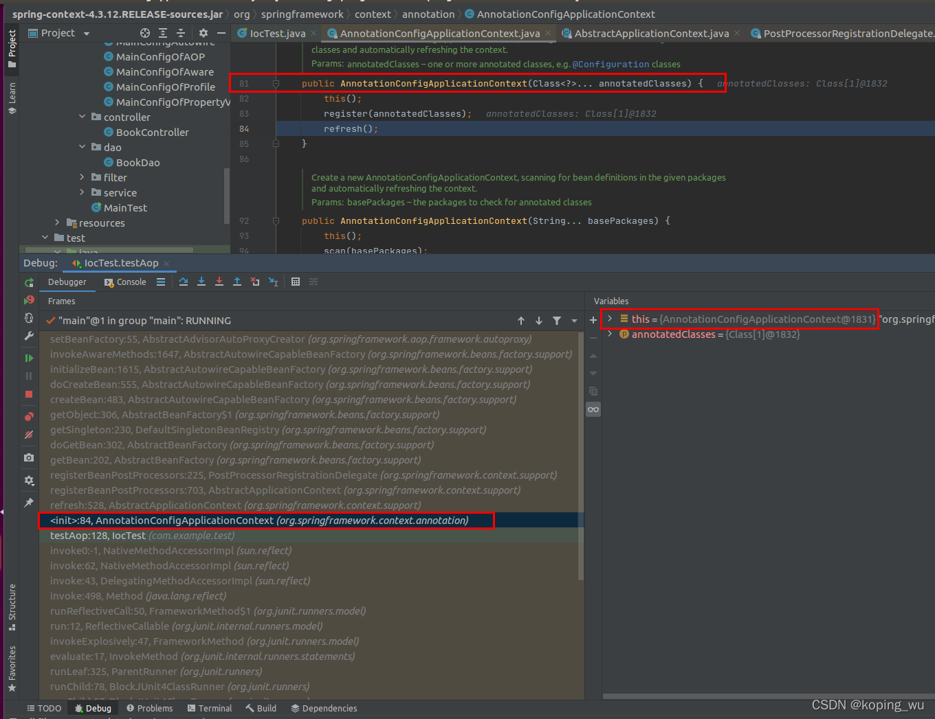Collapse all nodes in Project panel

click(181, 33)
